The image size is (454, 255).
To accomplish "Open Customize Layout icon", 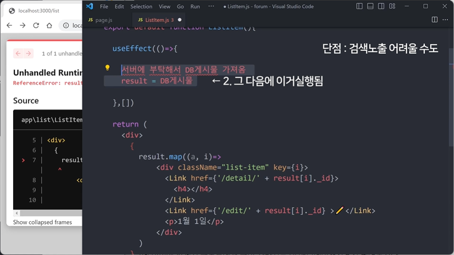I will pyautogui.click(x=392, y=6).
